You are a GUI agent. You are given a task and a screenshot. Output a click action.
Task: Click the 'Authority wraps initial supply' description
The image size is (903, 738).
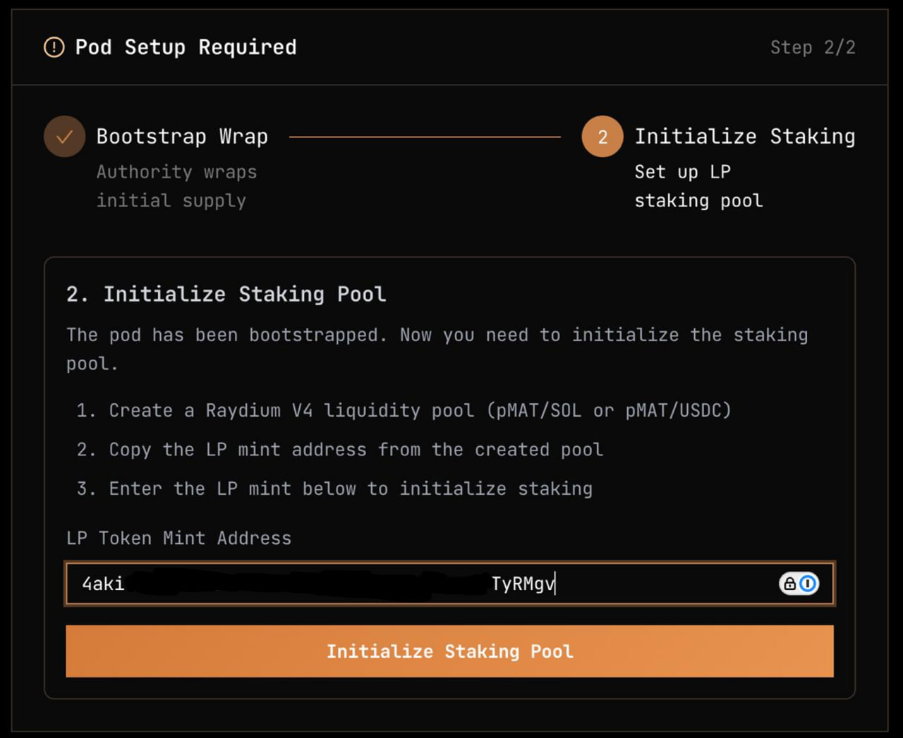[176, 186]
